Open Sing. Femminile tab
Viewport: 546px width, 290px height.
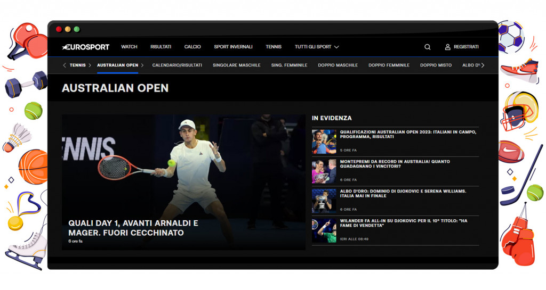pyautogui.click(x=289, y=65)
